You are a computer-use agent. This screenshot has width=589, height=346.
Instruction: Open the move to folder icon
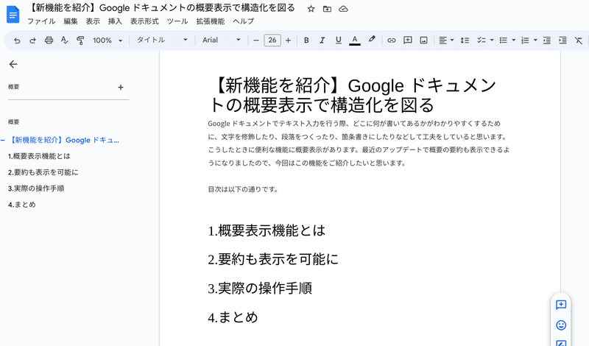(x=327, y=9)
